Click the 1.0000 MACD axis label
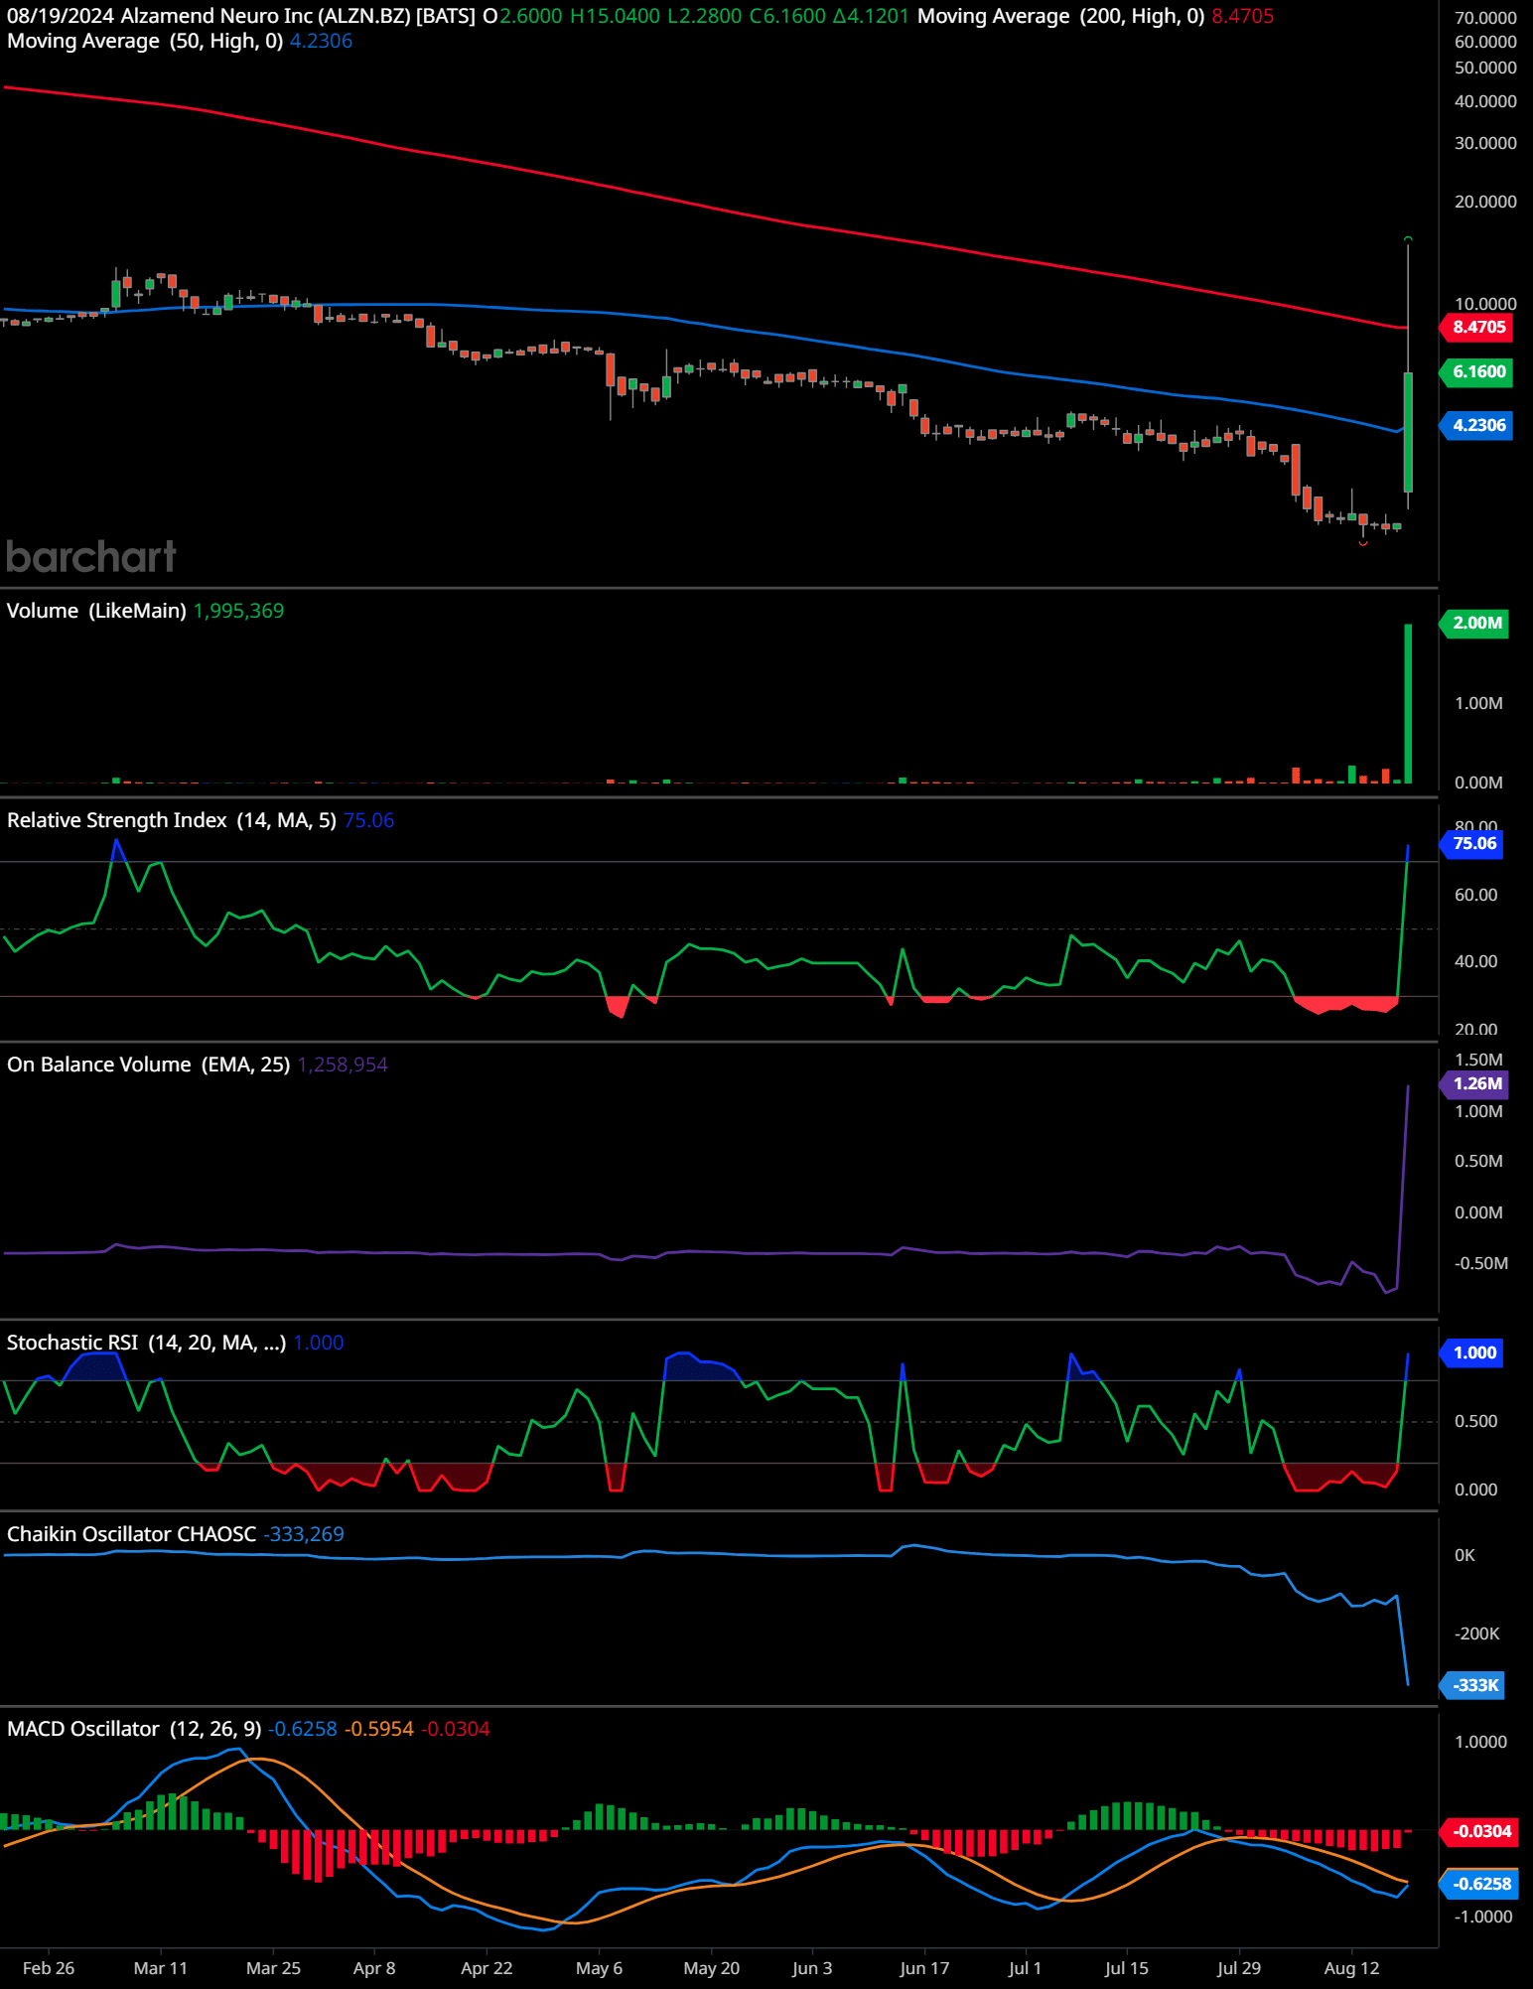Viewport: 1533px width, 1989px height. point(1480,1742)
